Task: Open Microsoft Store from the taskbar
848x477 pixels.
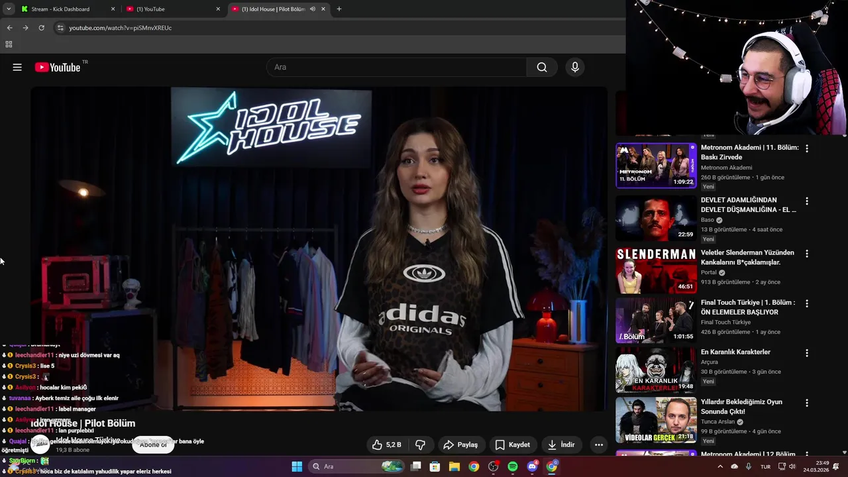Action: [435, 466]
